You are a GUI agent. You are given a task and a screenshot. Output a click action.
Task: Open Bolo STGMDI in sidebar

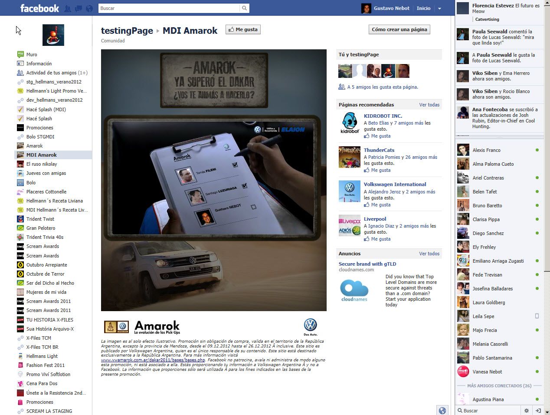point(40,137)
